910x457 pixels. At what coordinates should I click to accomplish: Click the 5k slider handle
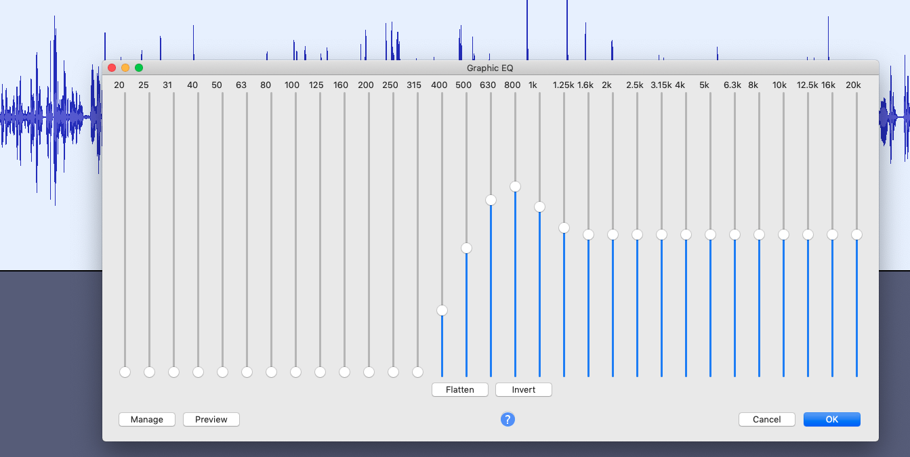[710, 234]
